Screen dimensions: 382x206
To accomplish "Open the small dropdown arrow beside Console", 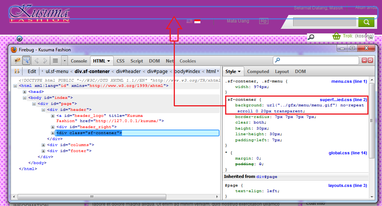I will coord(65,61).
